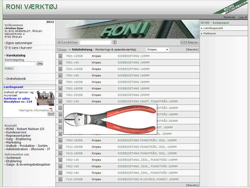250x188 pixels.
Task: Go back via the Tilbage link
Action: pos(62,50)
